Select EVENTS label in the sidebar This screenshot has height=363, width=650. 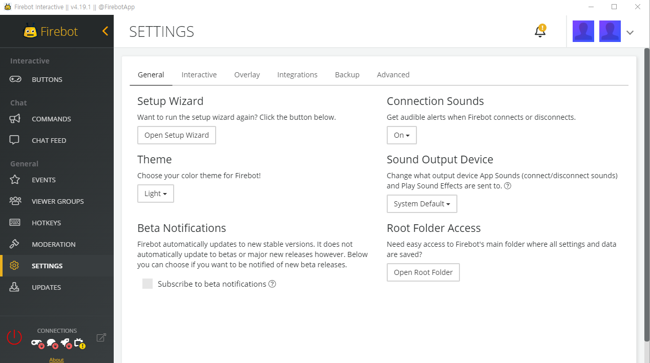pyautogui.click(x=44, y=180)
